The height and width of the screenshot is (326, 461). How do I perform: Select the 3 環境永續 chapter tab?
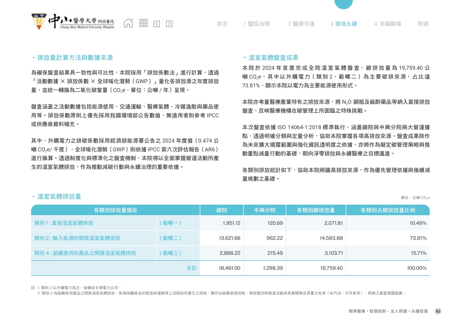pyautogui.click(x=343, y=24)
